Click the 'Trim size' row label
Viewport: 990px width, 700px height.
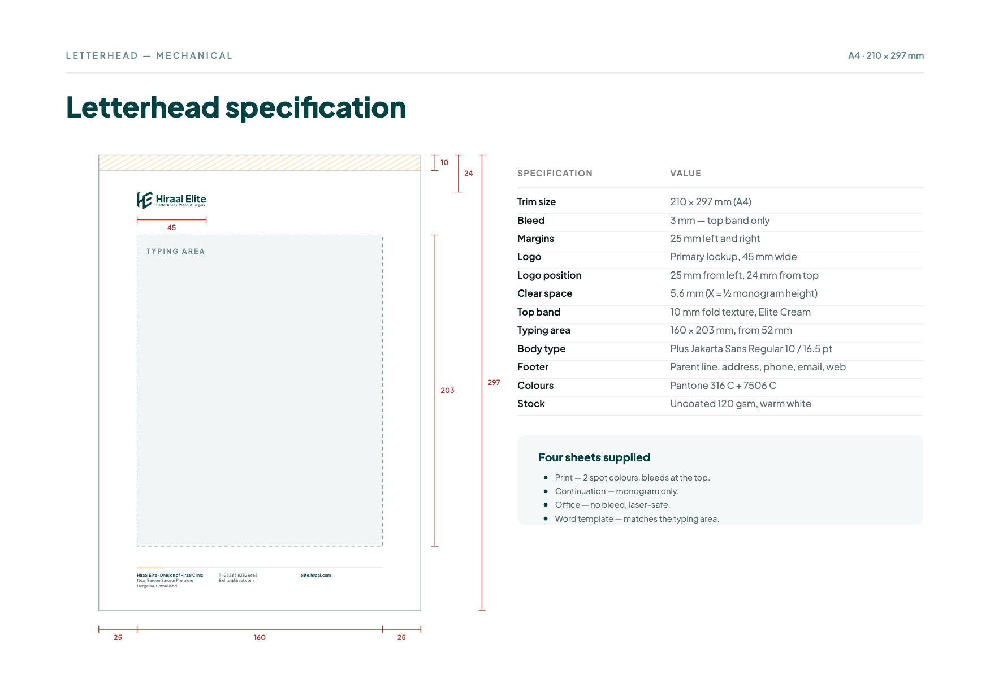coord(537,202)
